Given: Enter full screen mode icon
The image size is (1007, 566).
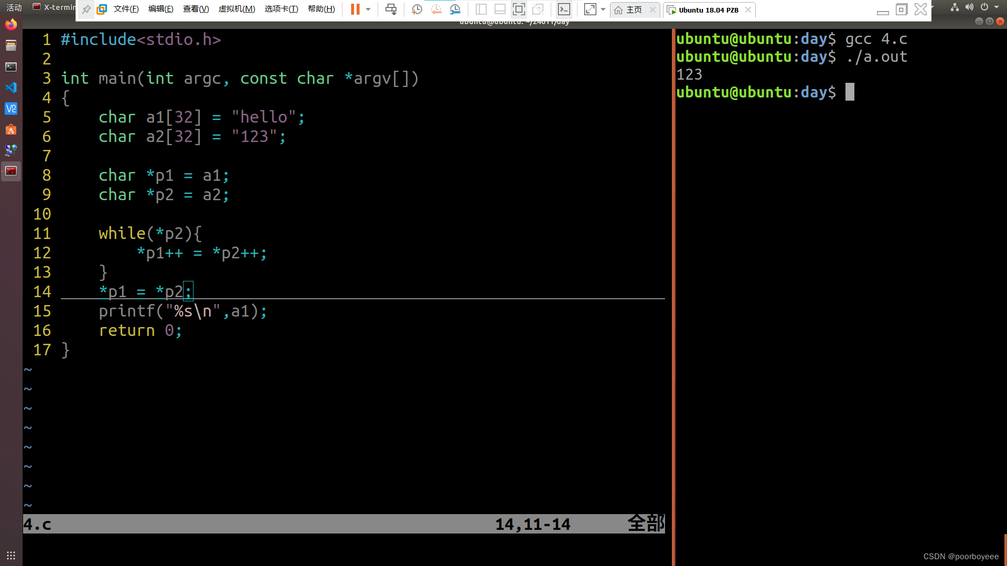Looking at the screenshot, I should (x=519, y=9).
